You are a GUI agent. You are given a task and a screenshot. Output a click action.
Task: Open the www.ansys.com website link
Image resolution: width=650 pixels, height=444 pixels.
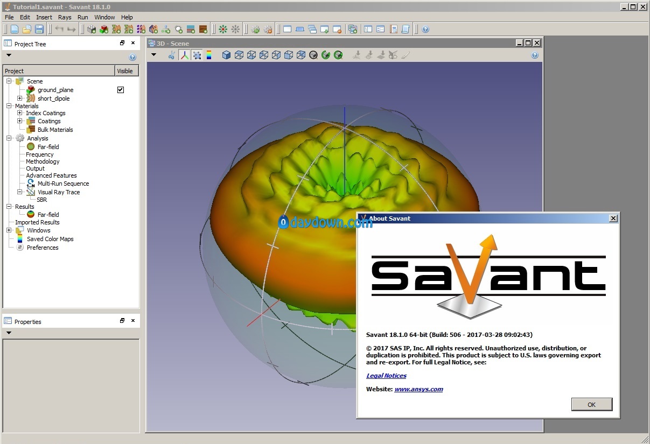[x=418, y=389]
